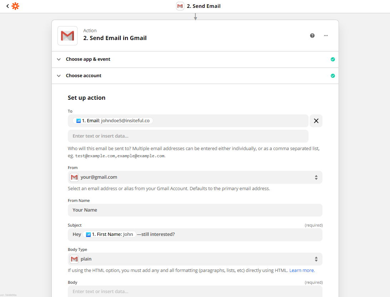
Task: Click the Gmail icon in the Body Type field
Action: coord(74,259)
